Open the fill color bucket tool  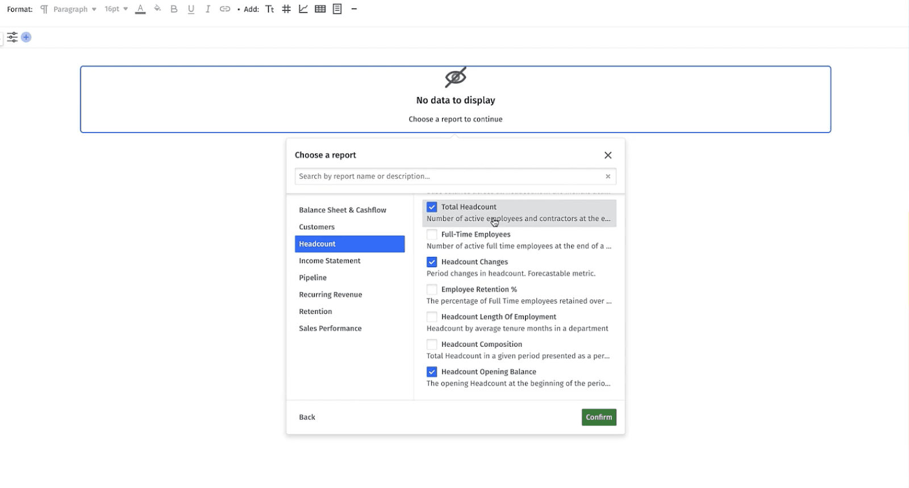click(157, 9)
